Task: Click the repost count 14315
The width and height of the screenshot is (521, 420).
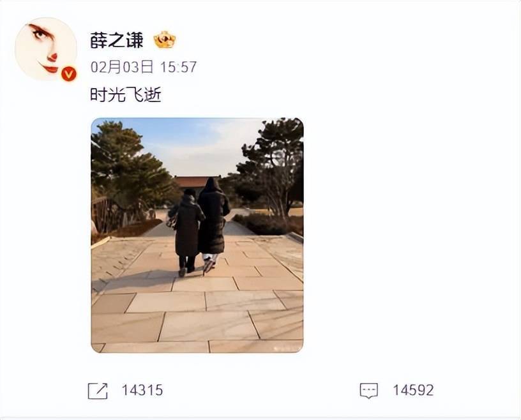Action: (x=142, y=390)
